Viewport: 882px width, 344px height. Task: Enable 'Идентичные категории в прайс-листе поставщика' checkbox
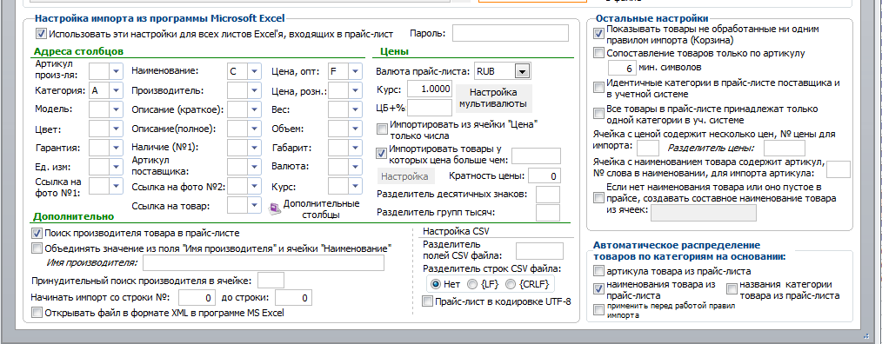point(599,88)
